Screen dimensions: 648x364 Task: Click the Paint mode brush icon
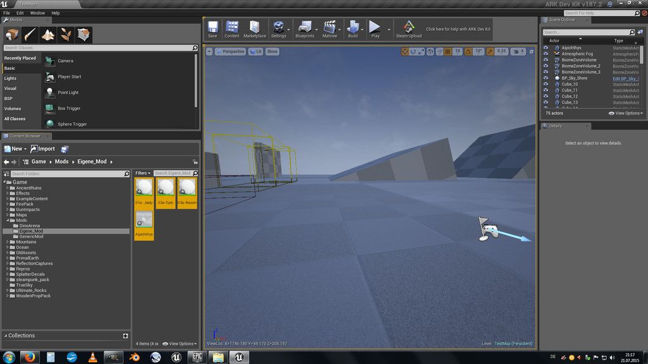point(30,35)
